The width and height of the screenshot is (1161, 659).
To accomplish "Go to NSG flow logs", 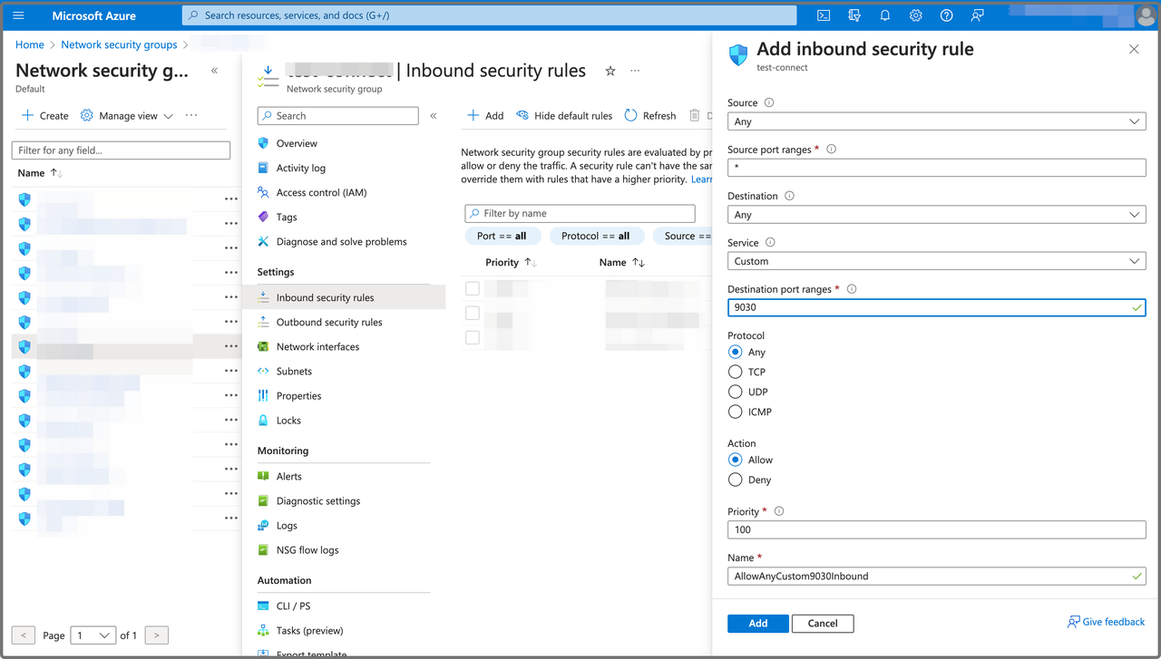I will 307,550.
